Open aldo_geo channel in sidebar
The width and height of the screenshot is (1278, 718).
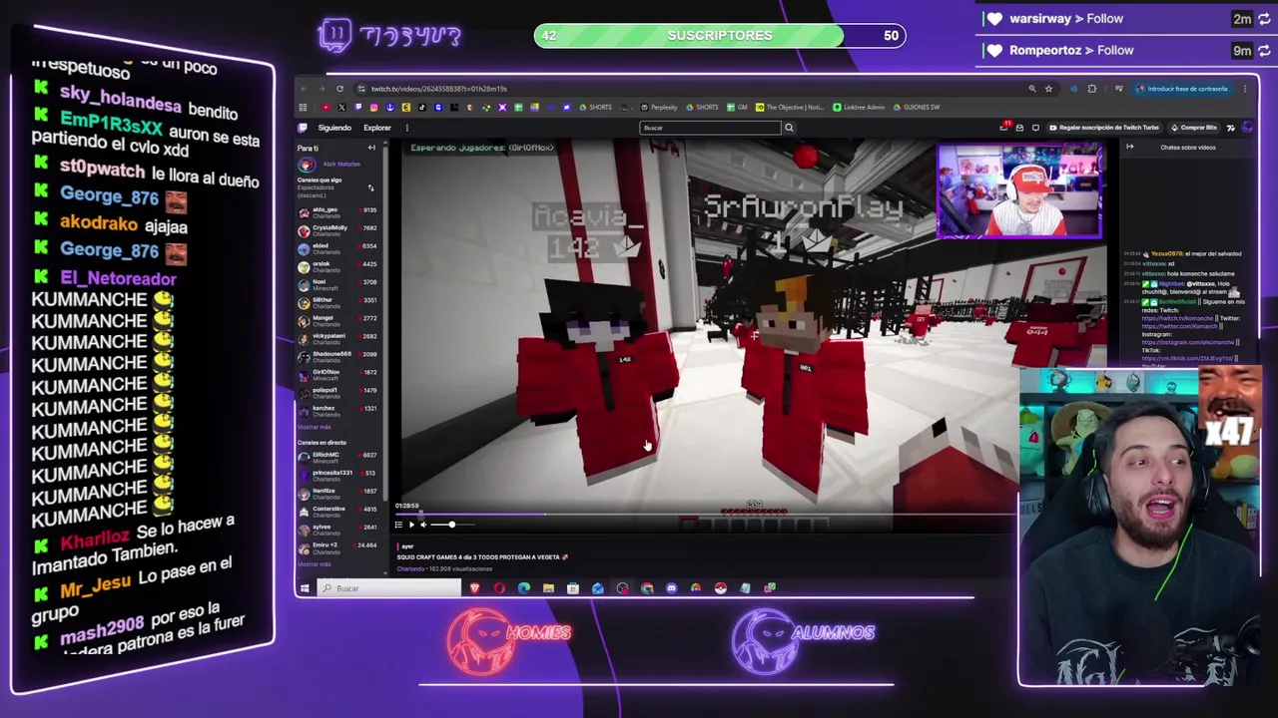pos(337,212)
